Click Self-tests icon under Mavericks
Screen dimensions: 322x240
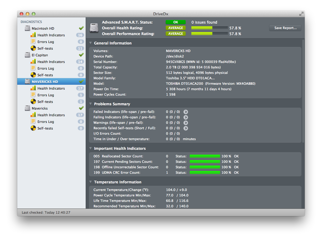pyautogui.click(x=33, y=128)
